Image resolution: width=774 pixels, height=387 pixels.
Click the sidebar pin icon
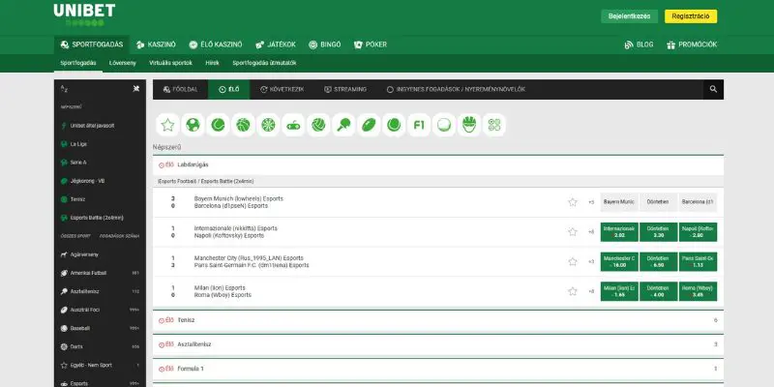click(135, 89)
